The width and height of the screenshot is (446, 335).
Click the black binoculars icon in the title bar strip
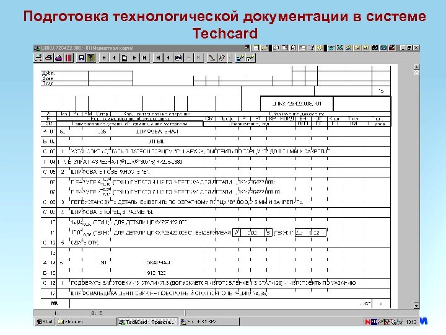click(375, 48)
